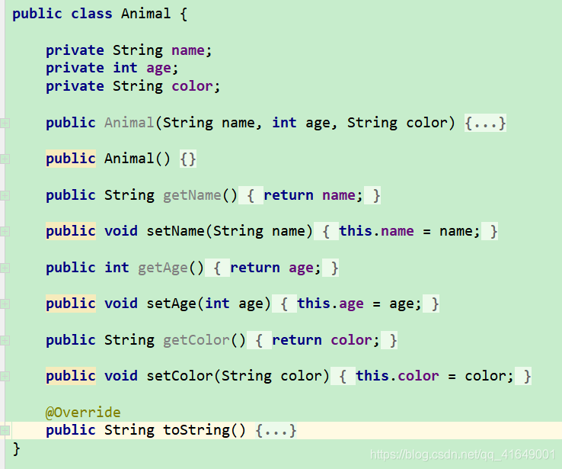Click the field age in 'private int age;'

coord(159,68)
